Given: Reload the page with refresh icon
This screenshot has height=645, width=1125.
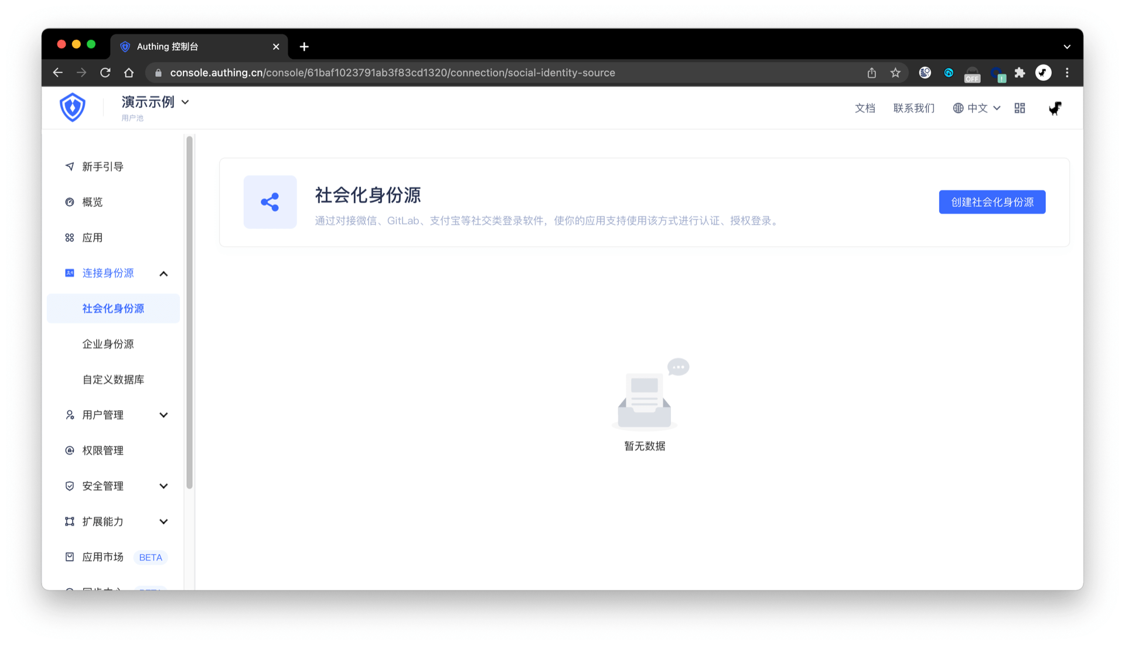Looking at the screenshot, I should tap(105, 73).
